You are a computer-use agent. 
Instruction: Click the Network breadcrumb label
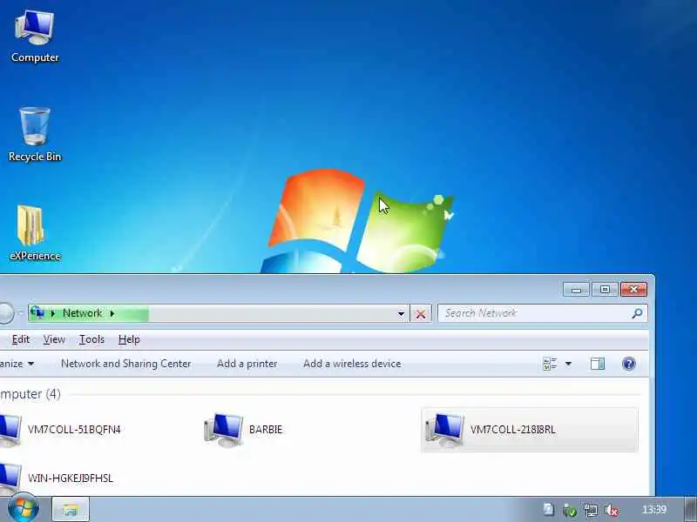coord(82,313)
